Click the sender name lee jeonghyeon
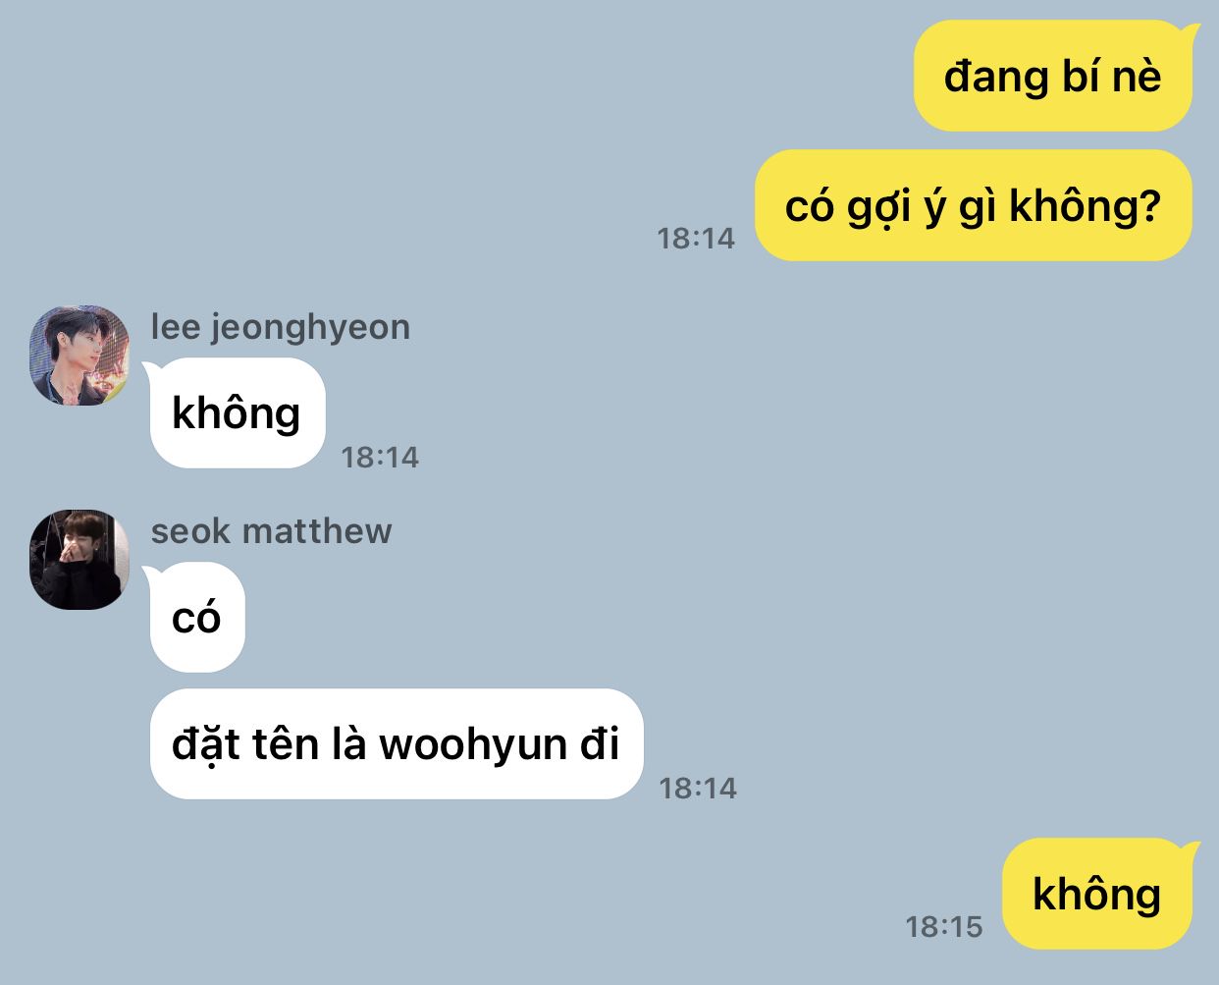 coord(281,327)
